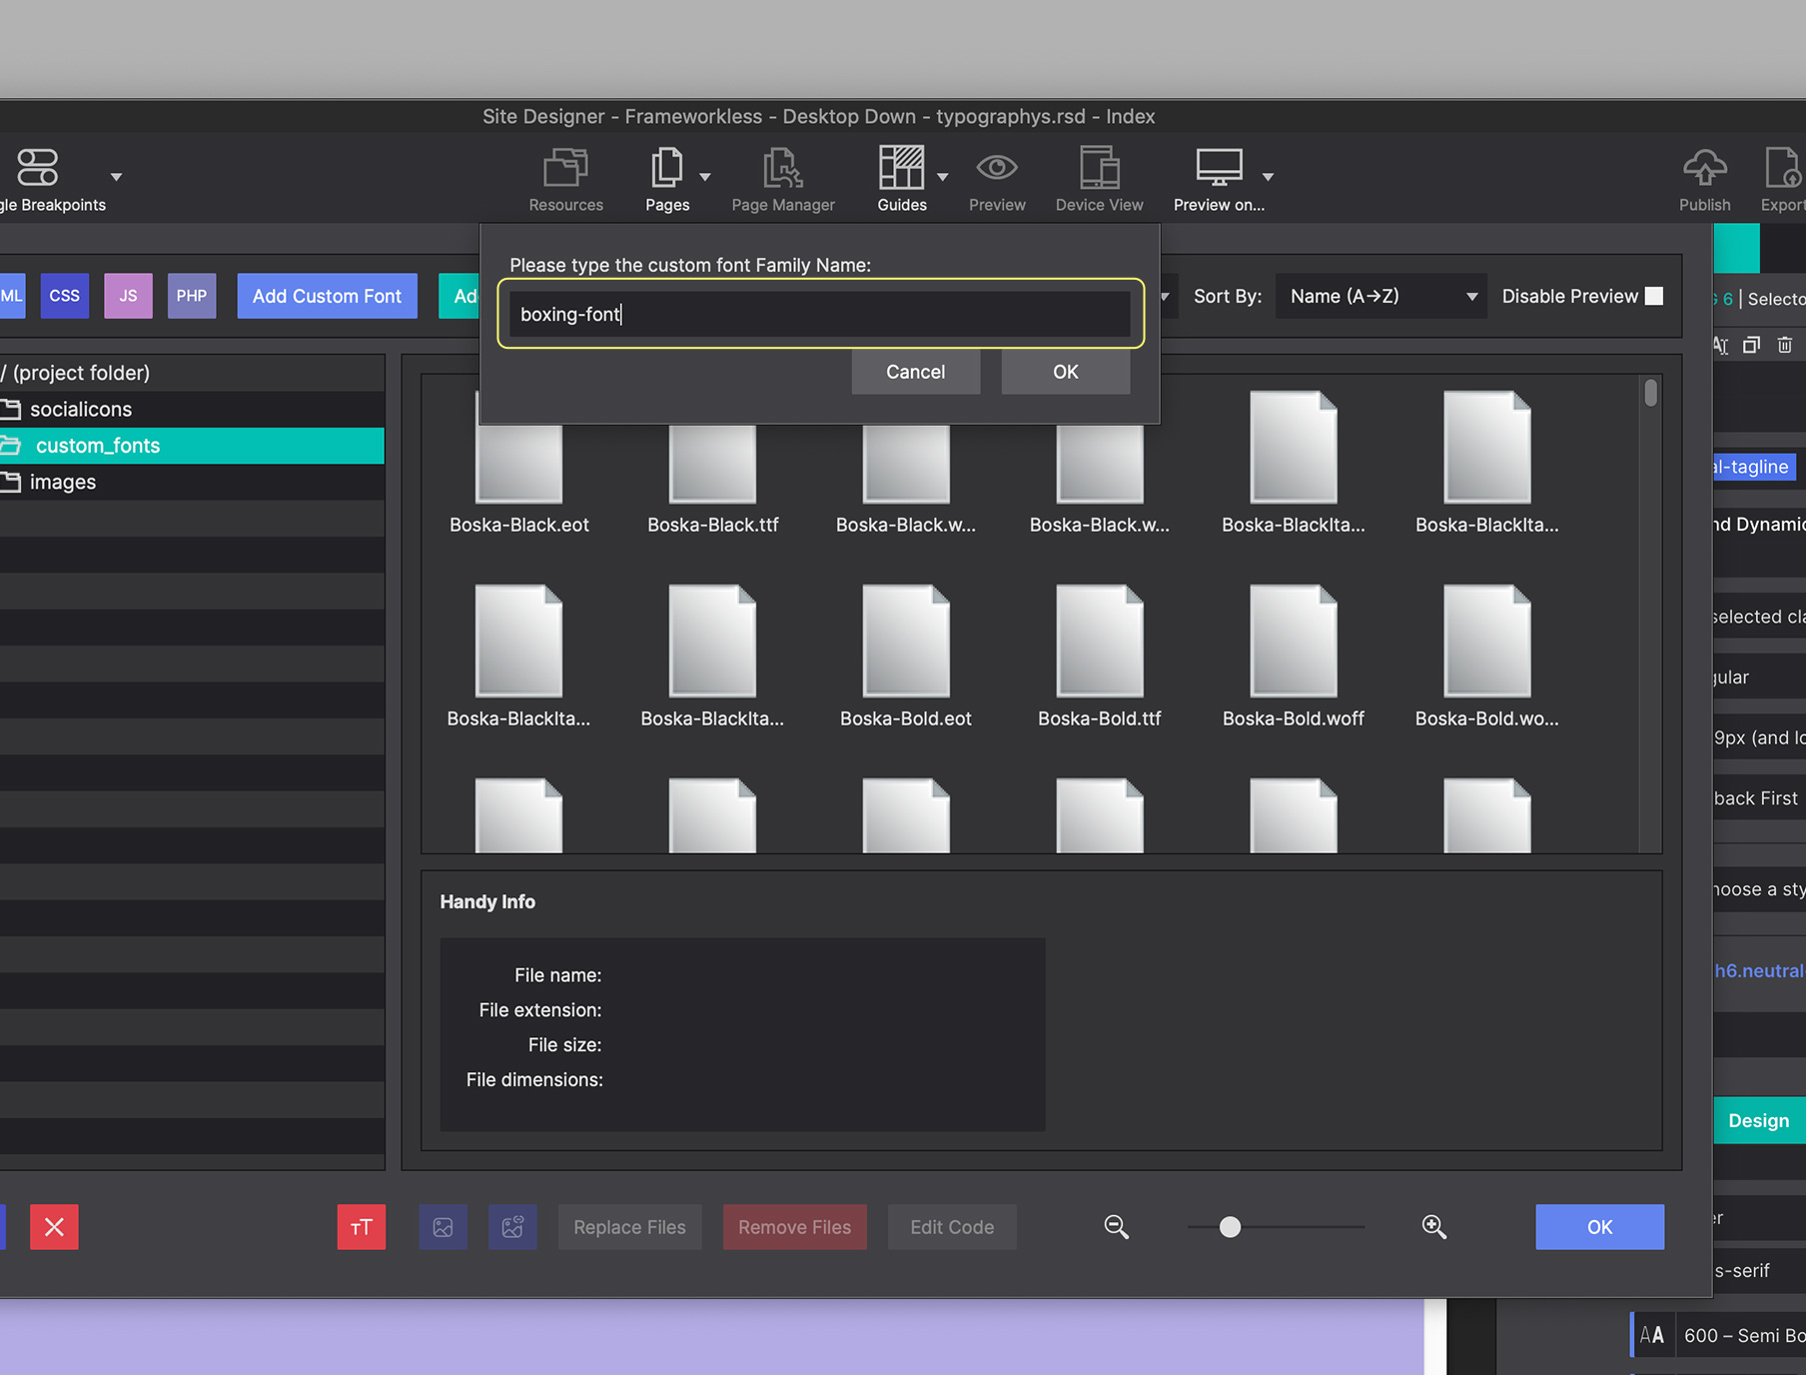Select the Boska-Bold.wo... file icon

coord(1487,643)
